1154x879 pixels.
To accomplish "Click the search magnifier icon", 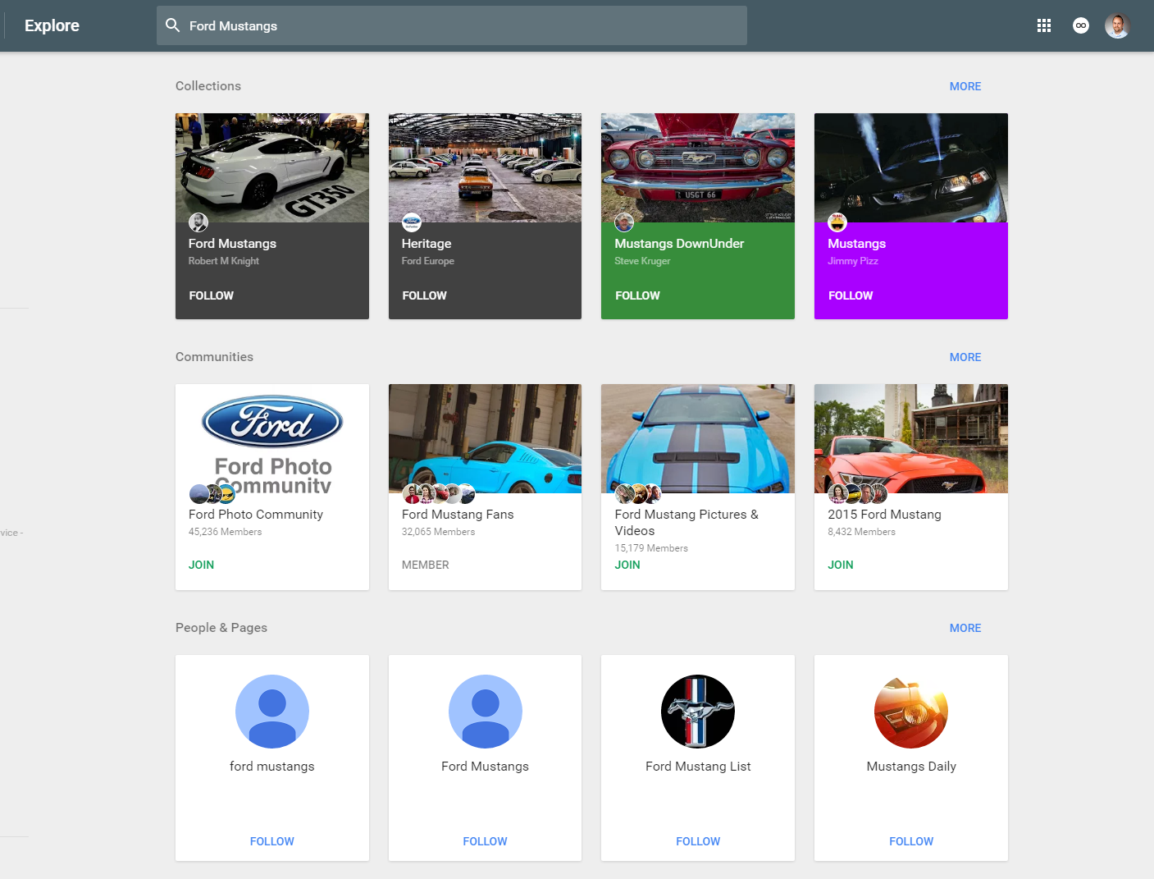I will (x=173, y=25).
